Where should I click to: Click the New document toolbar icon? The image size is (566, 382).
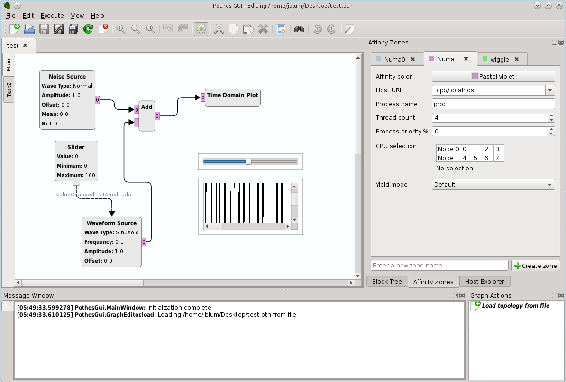(14, 29)
